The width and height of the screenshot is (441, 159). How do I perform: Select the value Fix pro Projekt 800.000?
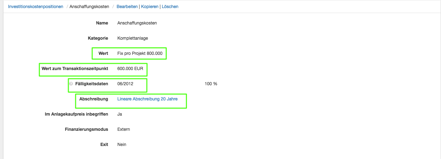140,53
